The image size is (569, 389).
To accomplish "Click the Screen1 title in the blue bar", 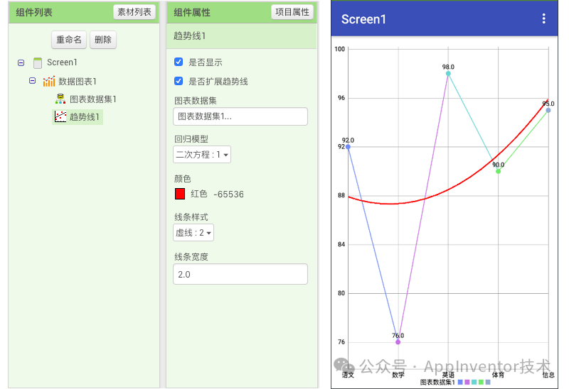I will [363, 19].
